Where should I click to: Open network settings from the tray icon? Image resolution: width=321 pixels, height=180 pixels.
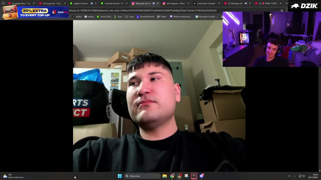(x=300, y=176)
